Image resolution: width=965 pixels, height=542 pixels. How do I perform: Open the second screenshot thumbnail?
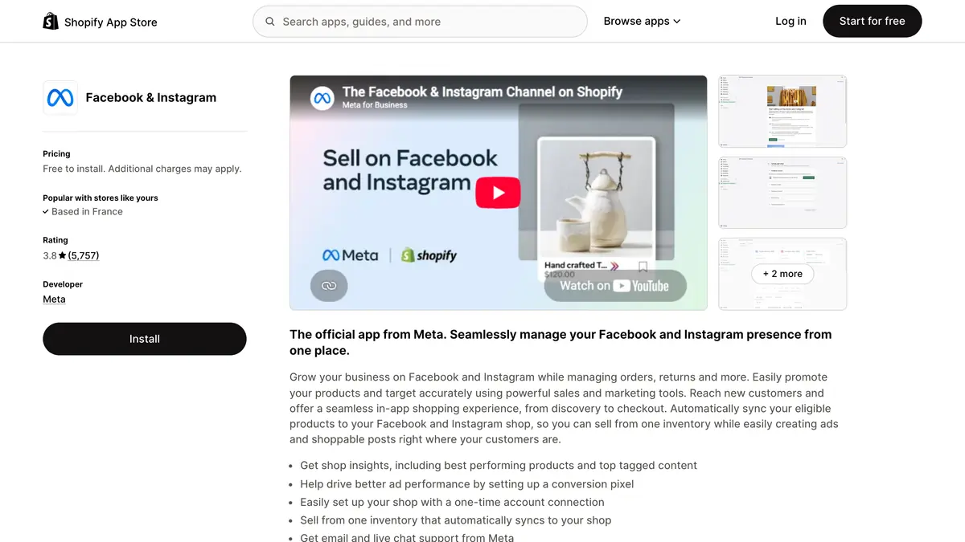tap(782, 193)
